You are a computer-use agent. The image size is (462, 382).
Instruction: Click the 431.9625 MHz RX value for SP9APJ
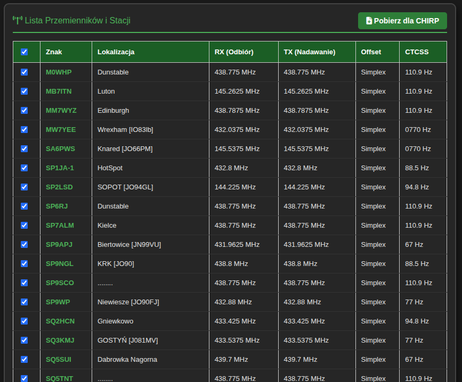[237, 244]
